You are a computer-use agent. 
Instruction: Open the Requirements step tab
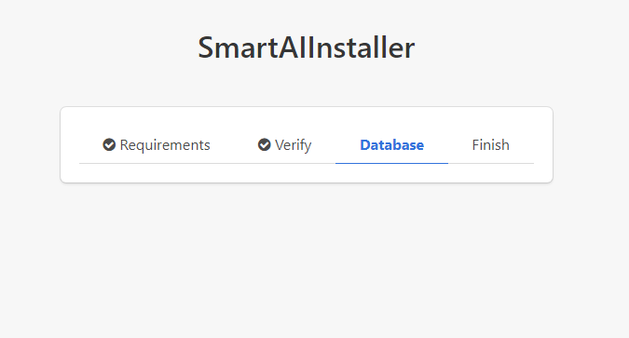click(x=157, y=144)
